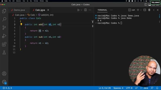The height and width of the screenshot is (90, 161).
Task: Expand the run button dropdown arrow
Action: tap(81, 10)
